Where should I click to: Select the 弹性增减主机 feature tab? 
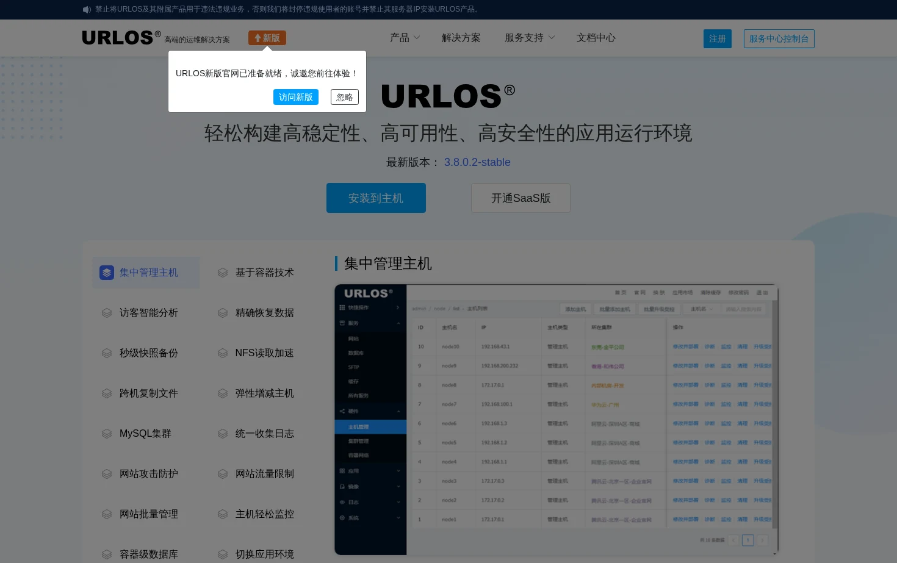262,393
